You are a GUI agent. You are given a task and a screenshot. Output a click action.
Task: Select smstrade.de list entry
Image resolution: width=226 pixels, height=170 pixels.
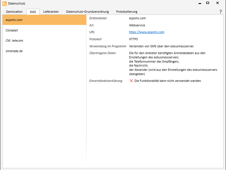pos(44,51)
